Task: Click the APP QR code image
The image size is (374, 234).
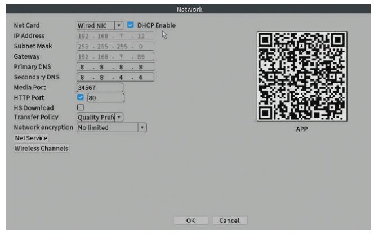Action: pyautogui.click(x=301, y=75)
